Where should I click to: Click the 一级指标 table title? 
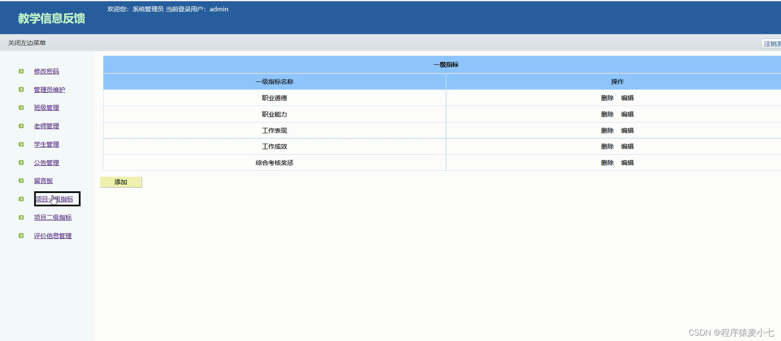(x=446, y=65)
